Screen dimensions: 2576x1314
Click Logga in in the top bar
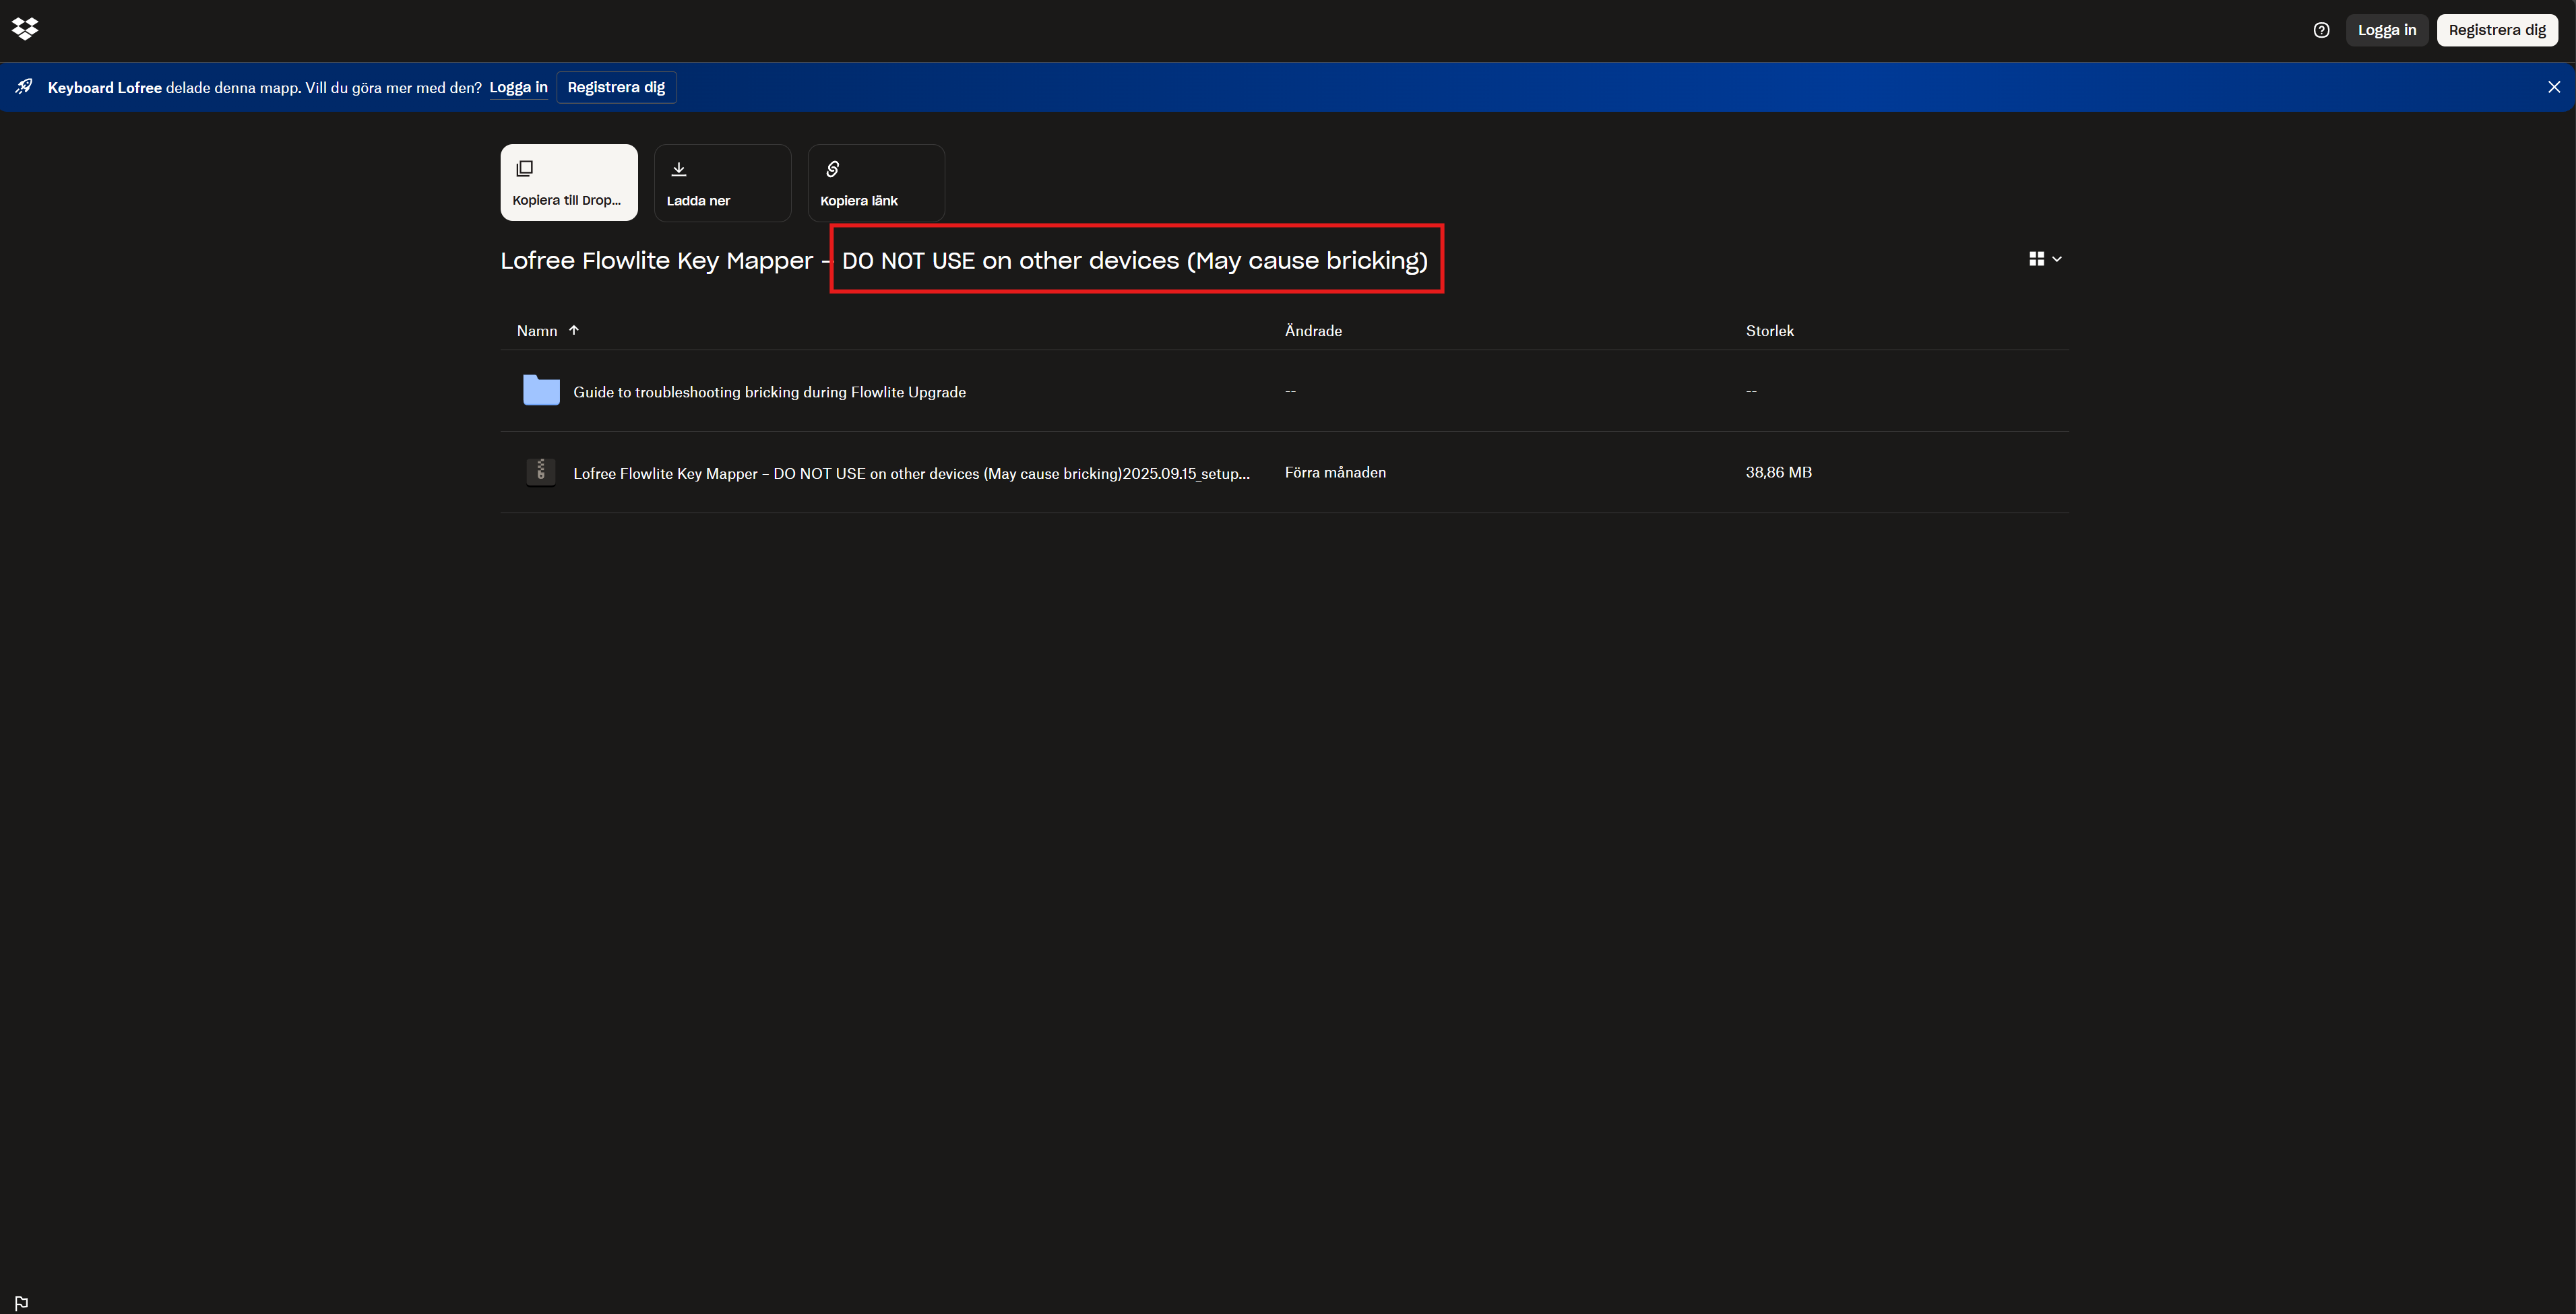(x=2386, y=30)
